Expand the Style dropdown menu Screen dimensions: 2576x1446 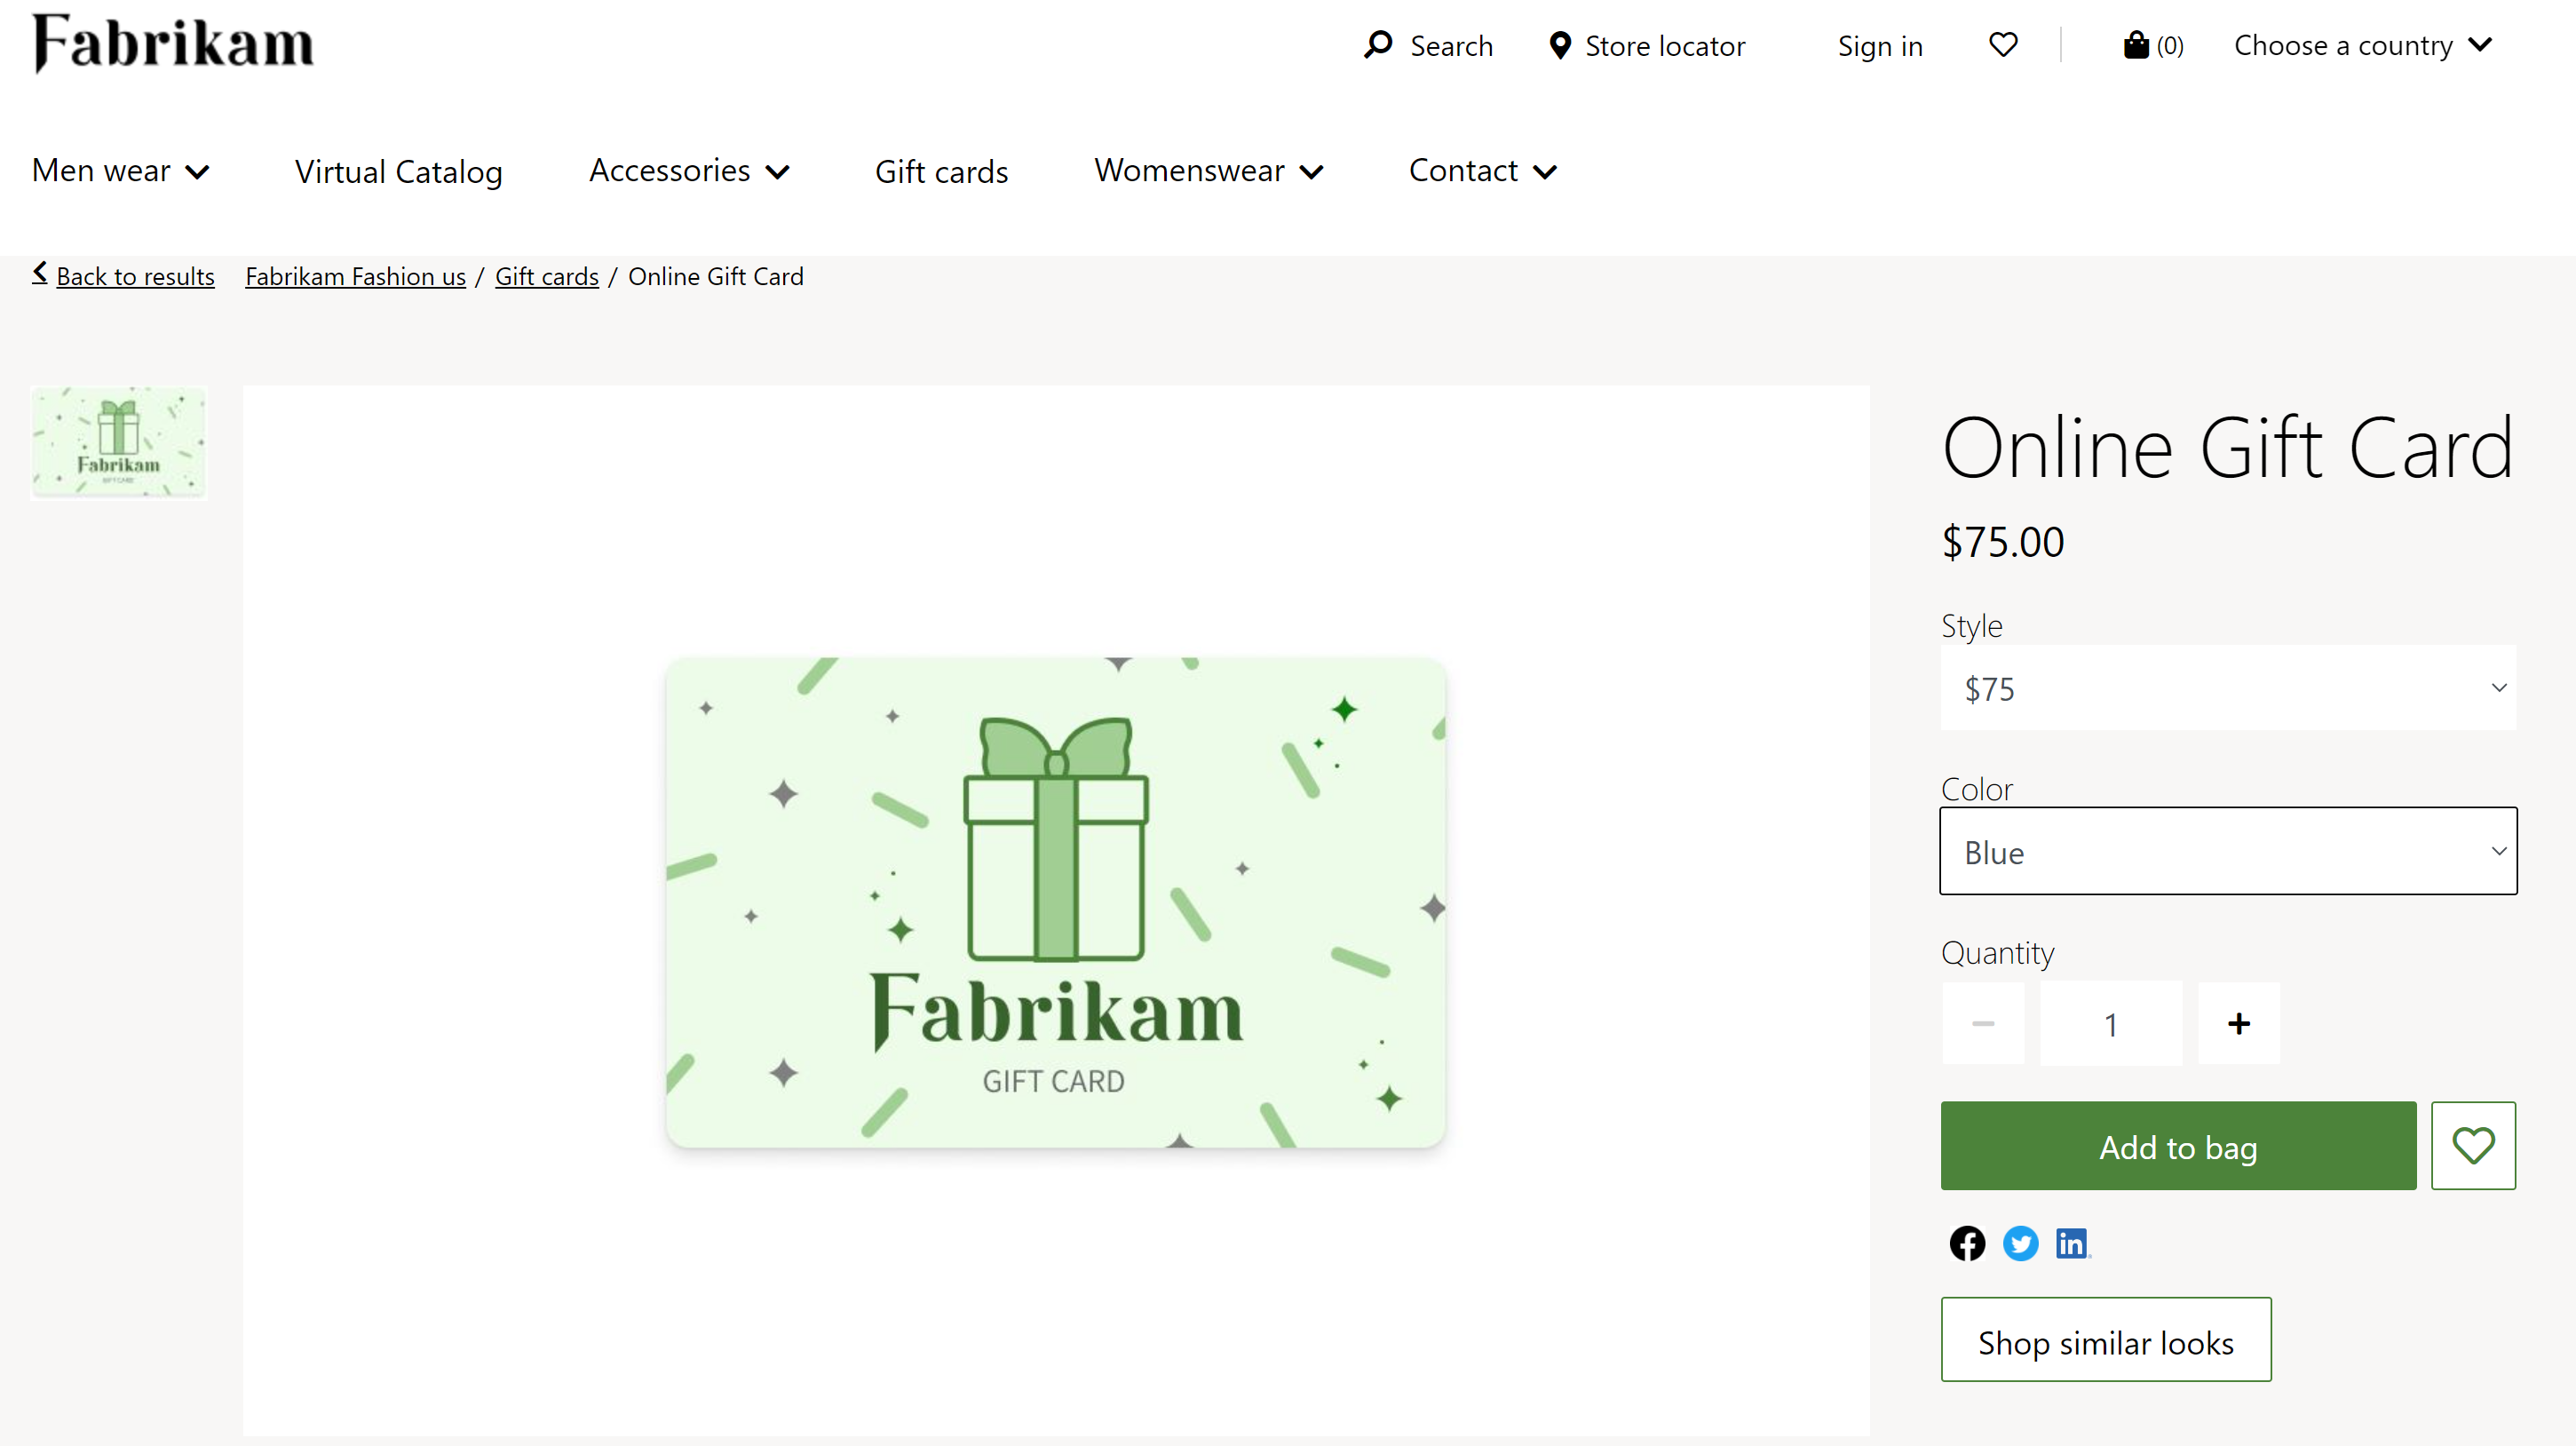click(2229, 687)
